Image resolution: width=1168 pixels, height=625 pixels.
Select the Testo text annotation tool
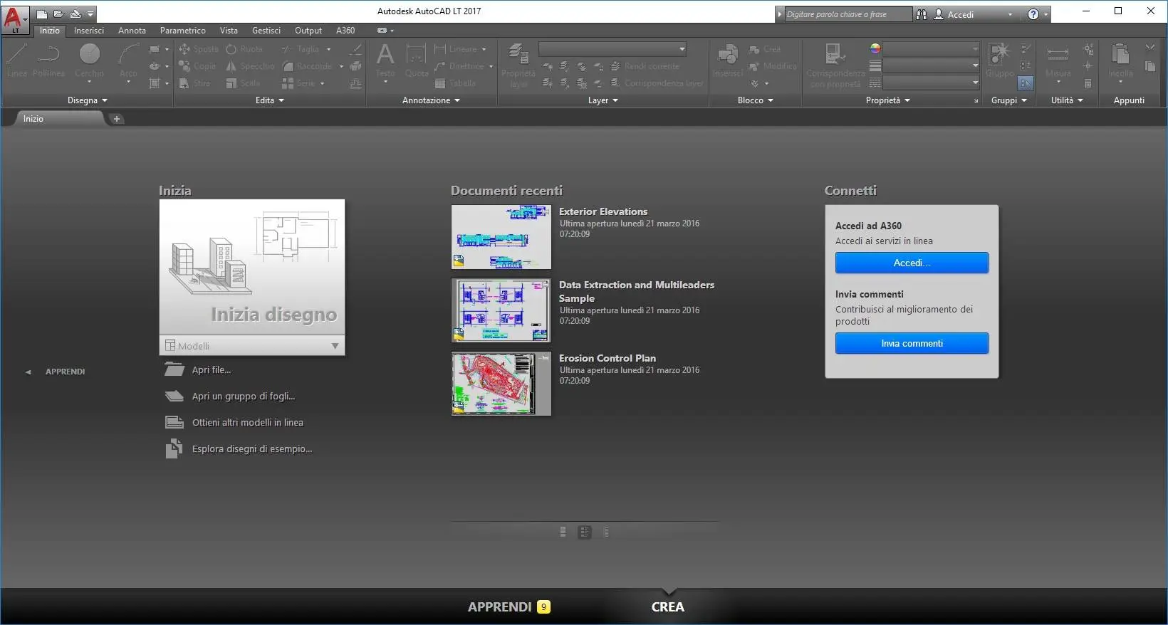click(385, 61)
